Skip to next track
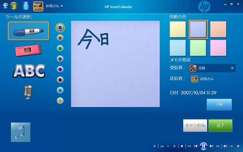The image size is (243, 152). click(211, 146)
